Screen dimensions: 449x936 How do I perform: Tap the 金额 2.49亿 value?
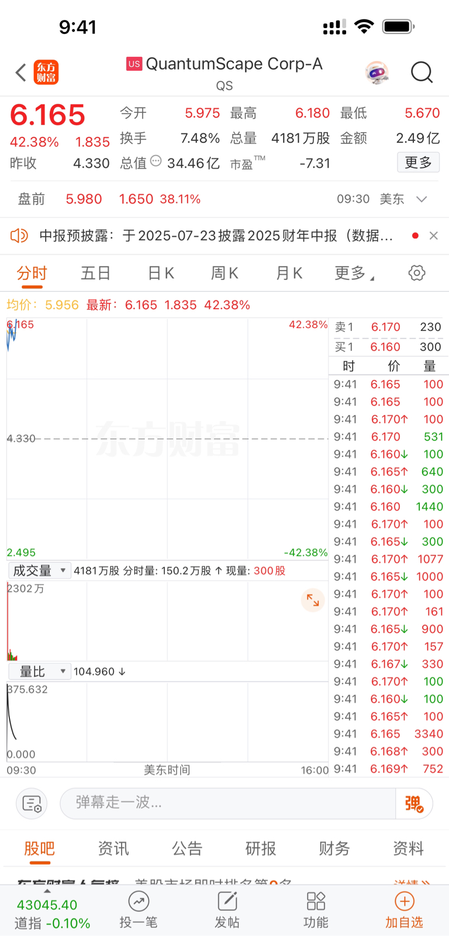pyautogui.click(x=418, y=139)
